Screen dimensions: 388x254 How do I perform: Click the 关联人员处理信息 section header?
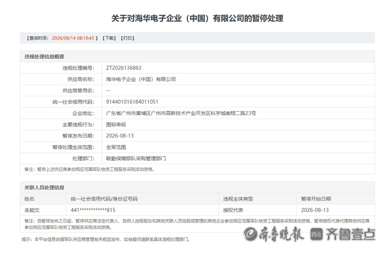coord(44,188)
